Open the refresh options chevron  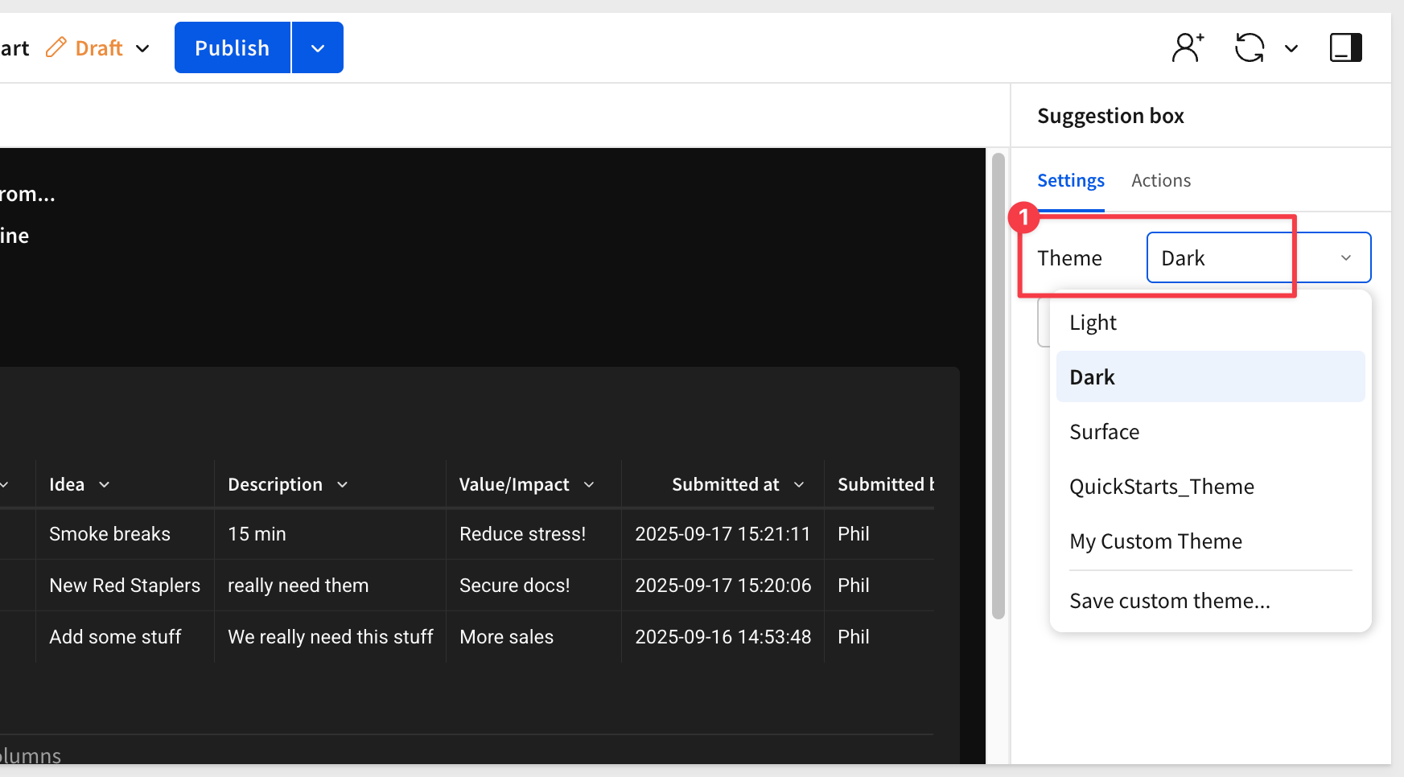[1291, 48]
